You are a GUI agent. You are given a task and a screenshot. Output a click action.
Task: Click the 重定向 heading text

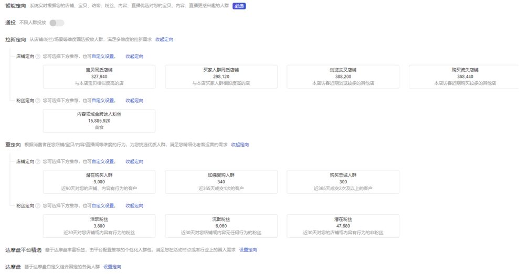[x=13, y=145]
